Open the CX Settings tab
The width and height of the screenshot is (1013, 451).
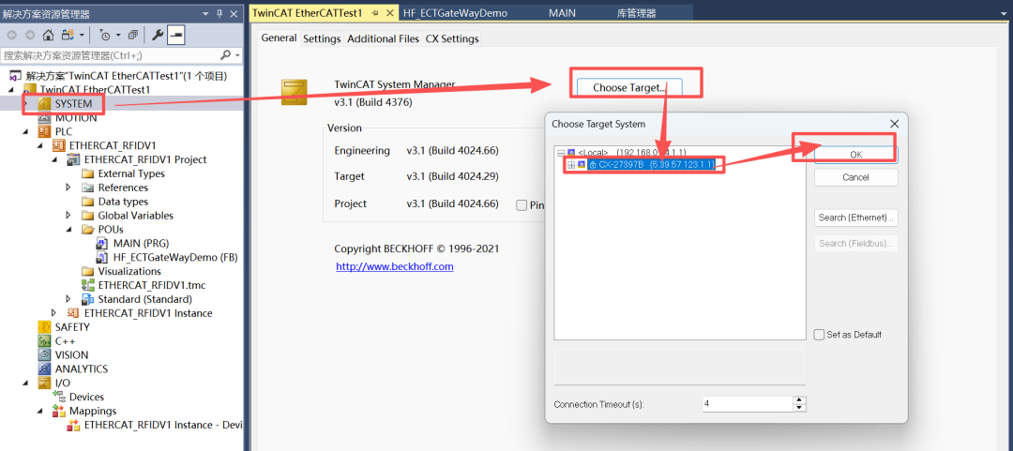(x=452, y=38)
